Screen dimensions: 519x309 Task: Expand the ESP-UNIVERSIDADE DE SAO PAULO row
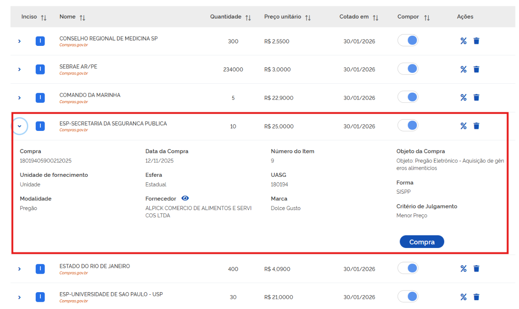19,297
